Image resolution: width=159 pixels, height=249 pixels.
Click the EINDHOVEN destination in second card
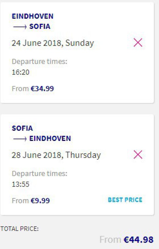pos(50,139)
